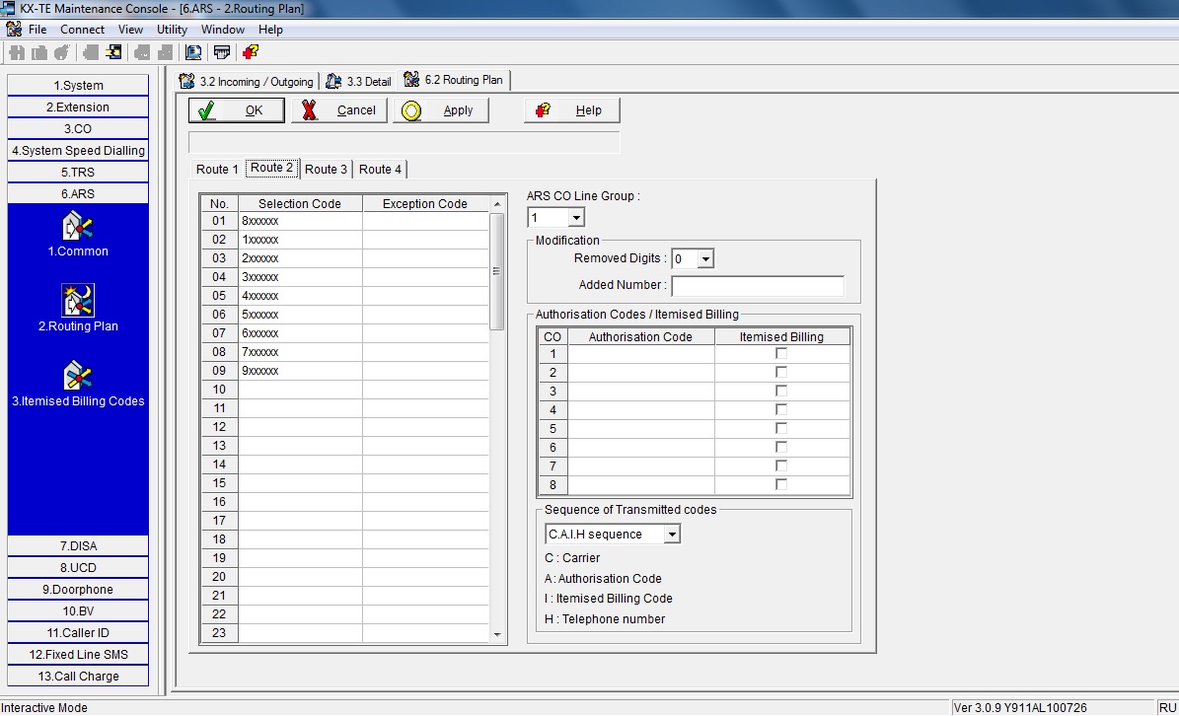
Task: Open the C.A.I.H sequence dropdown
Action: [672, 535]
